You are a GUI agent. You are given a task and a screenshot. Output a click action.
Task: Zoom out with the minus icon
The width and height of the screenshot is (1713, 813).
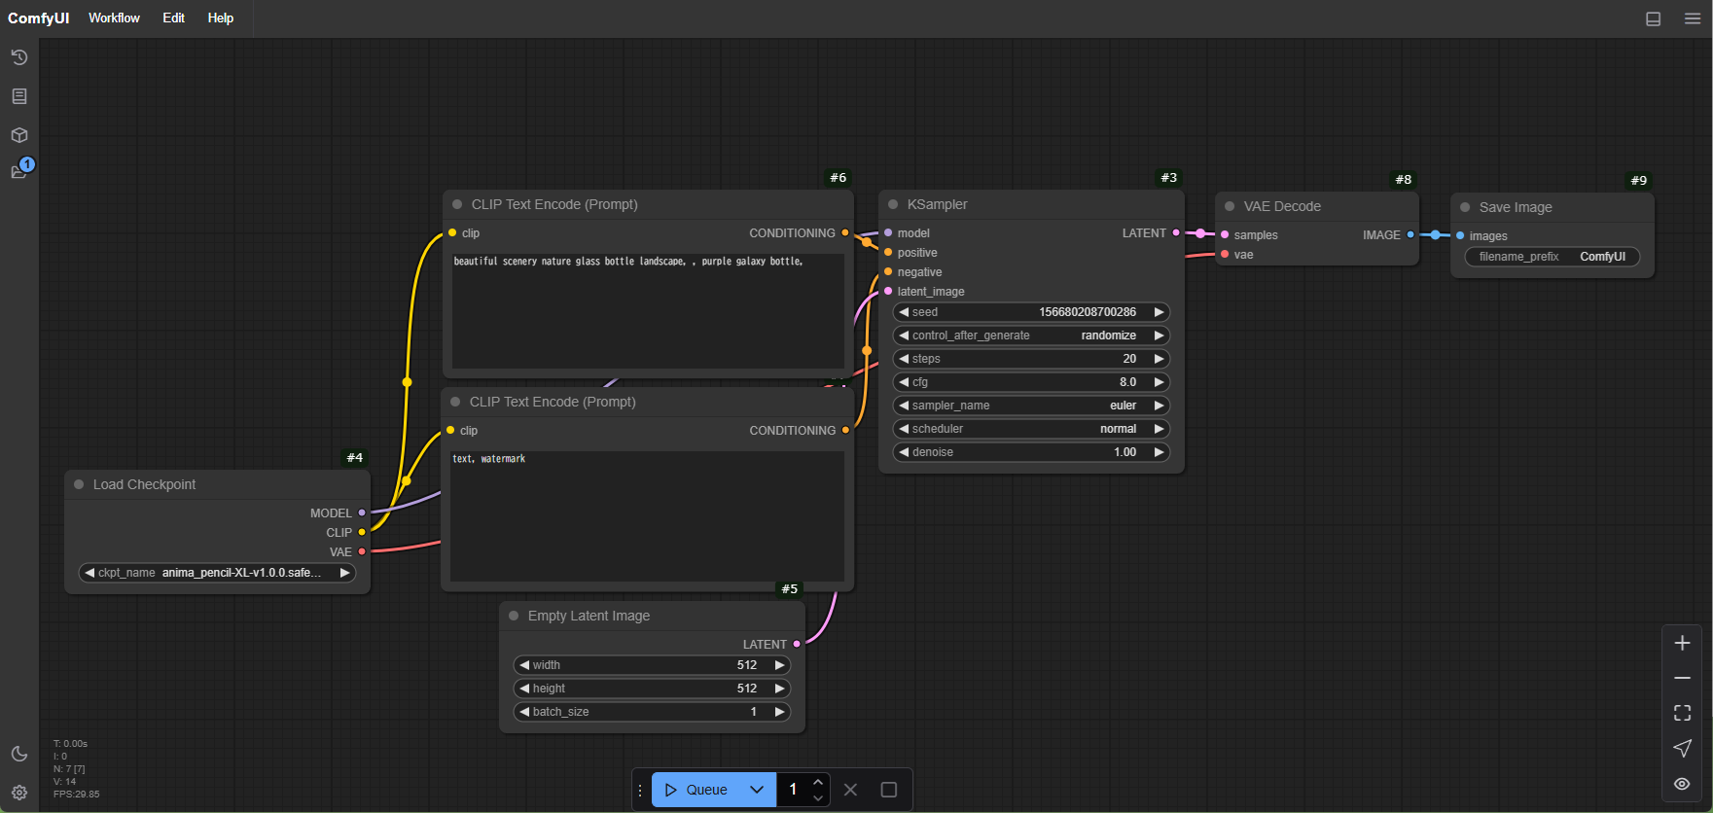tap(1682, 678)
